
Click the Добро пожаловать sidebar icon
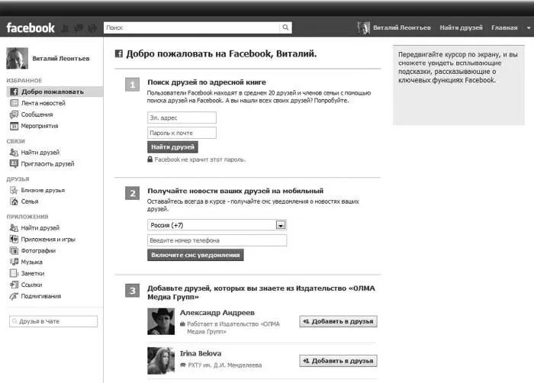coord(14,92)
